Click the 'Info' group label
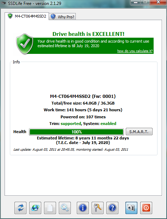The width and height of the screenshot is (167, 219). pyautogui.click(x=16, y=62)
